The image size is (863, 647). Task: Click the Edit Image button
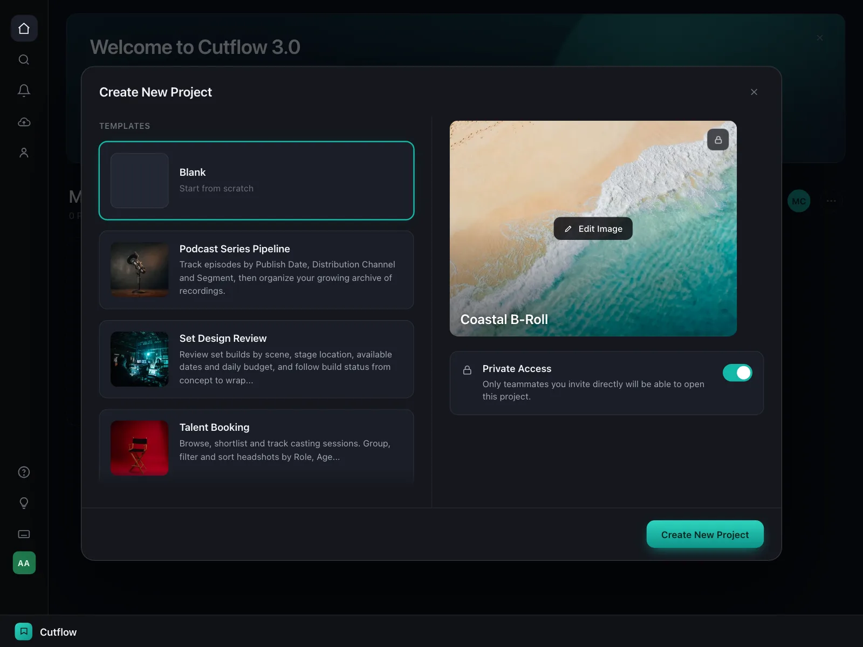click(x=593, y=229)
